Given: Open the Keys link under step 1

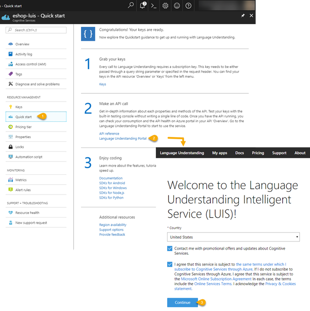Looking at the screenshot, I should click(x=103, y=84).
